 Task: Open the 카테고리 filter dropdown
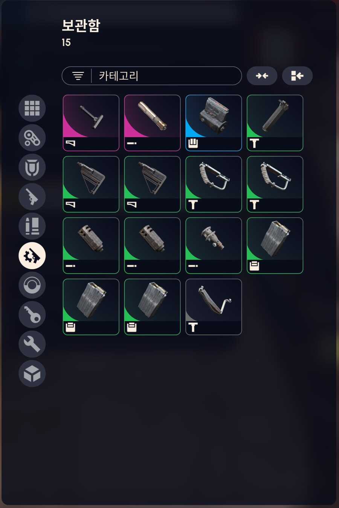pyautogui.click(x=152, y=76)
